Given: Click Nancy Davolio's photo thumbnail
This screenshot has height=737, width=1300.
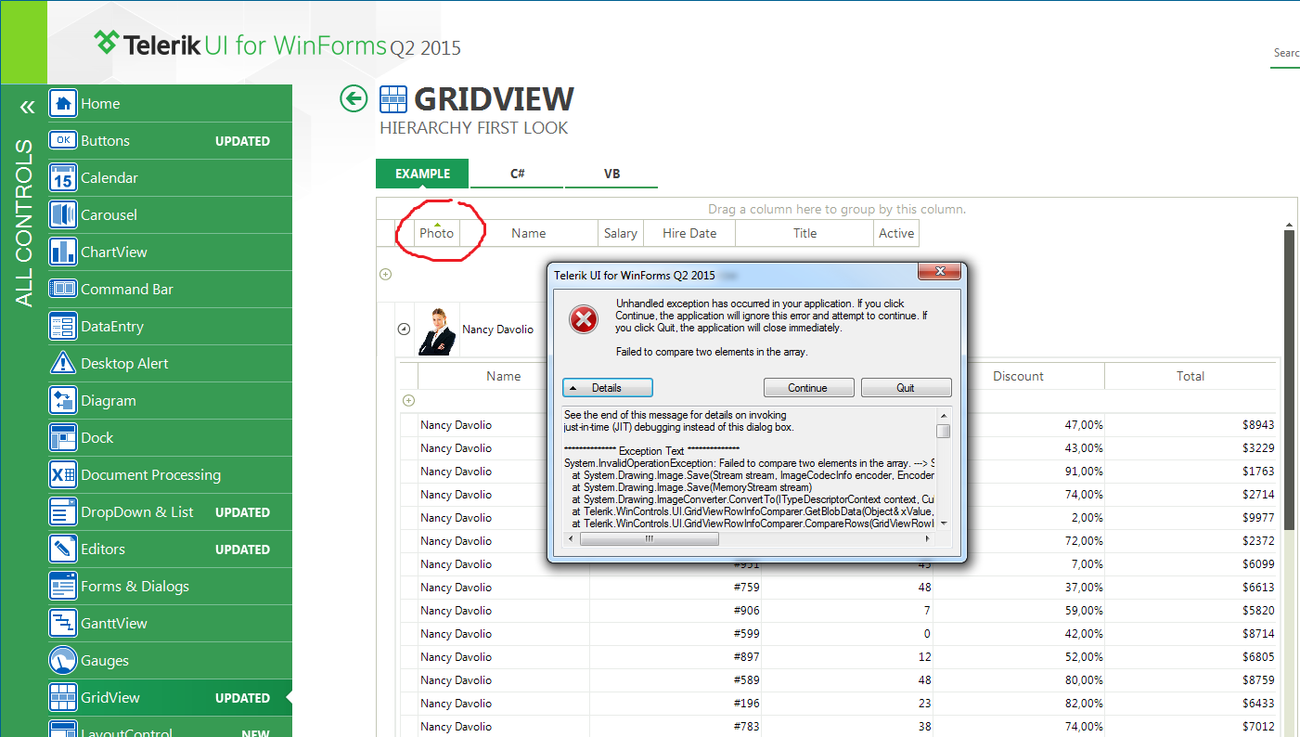Looking at the screenshot, I should coord(436,330).
